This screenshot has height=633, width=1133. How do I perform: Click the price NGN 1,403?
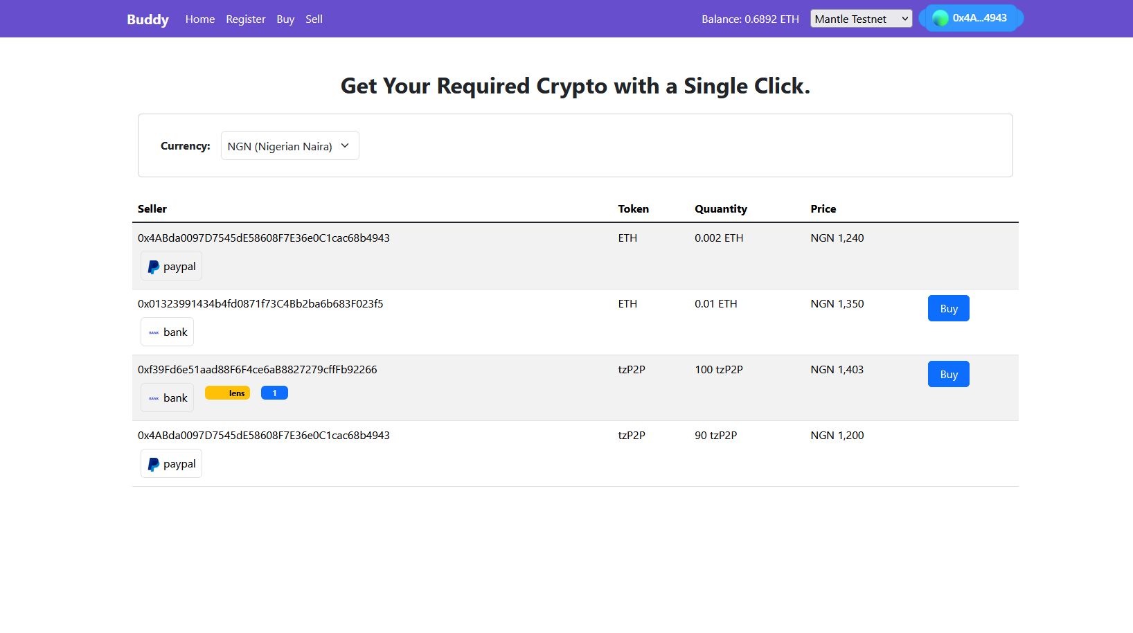point(837,370)
